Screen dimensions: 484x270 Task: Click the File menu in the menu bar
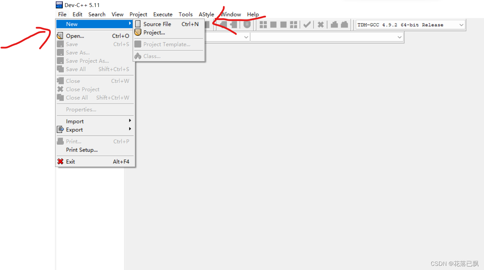[62, 14]
